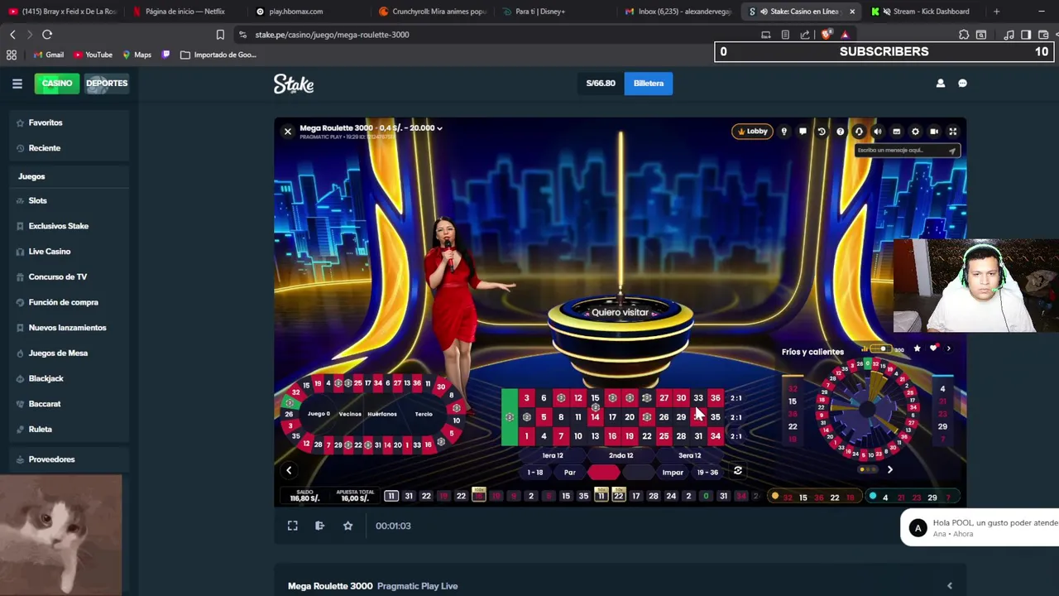Screen dimensions: 1059x596
Task: Expand statistics panel with right chevron
Action: (x=948, y=348)
